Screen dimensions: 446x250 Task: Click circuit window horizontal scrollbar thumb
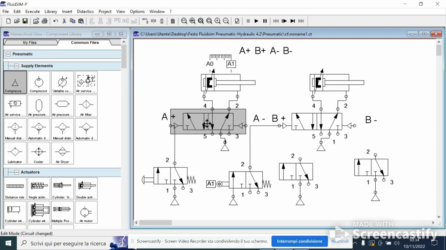point(155,223)
